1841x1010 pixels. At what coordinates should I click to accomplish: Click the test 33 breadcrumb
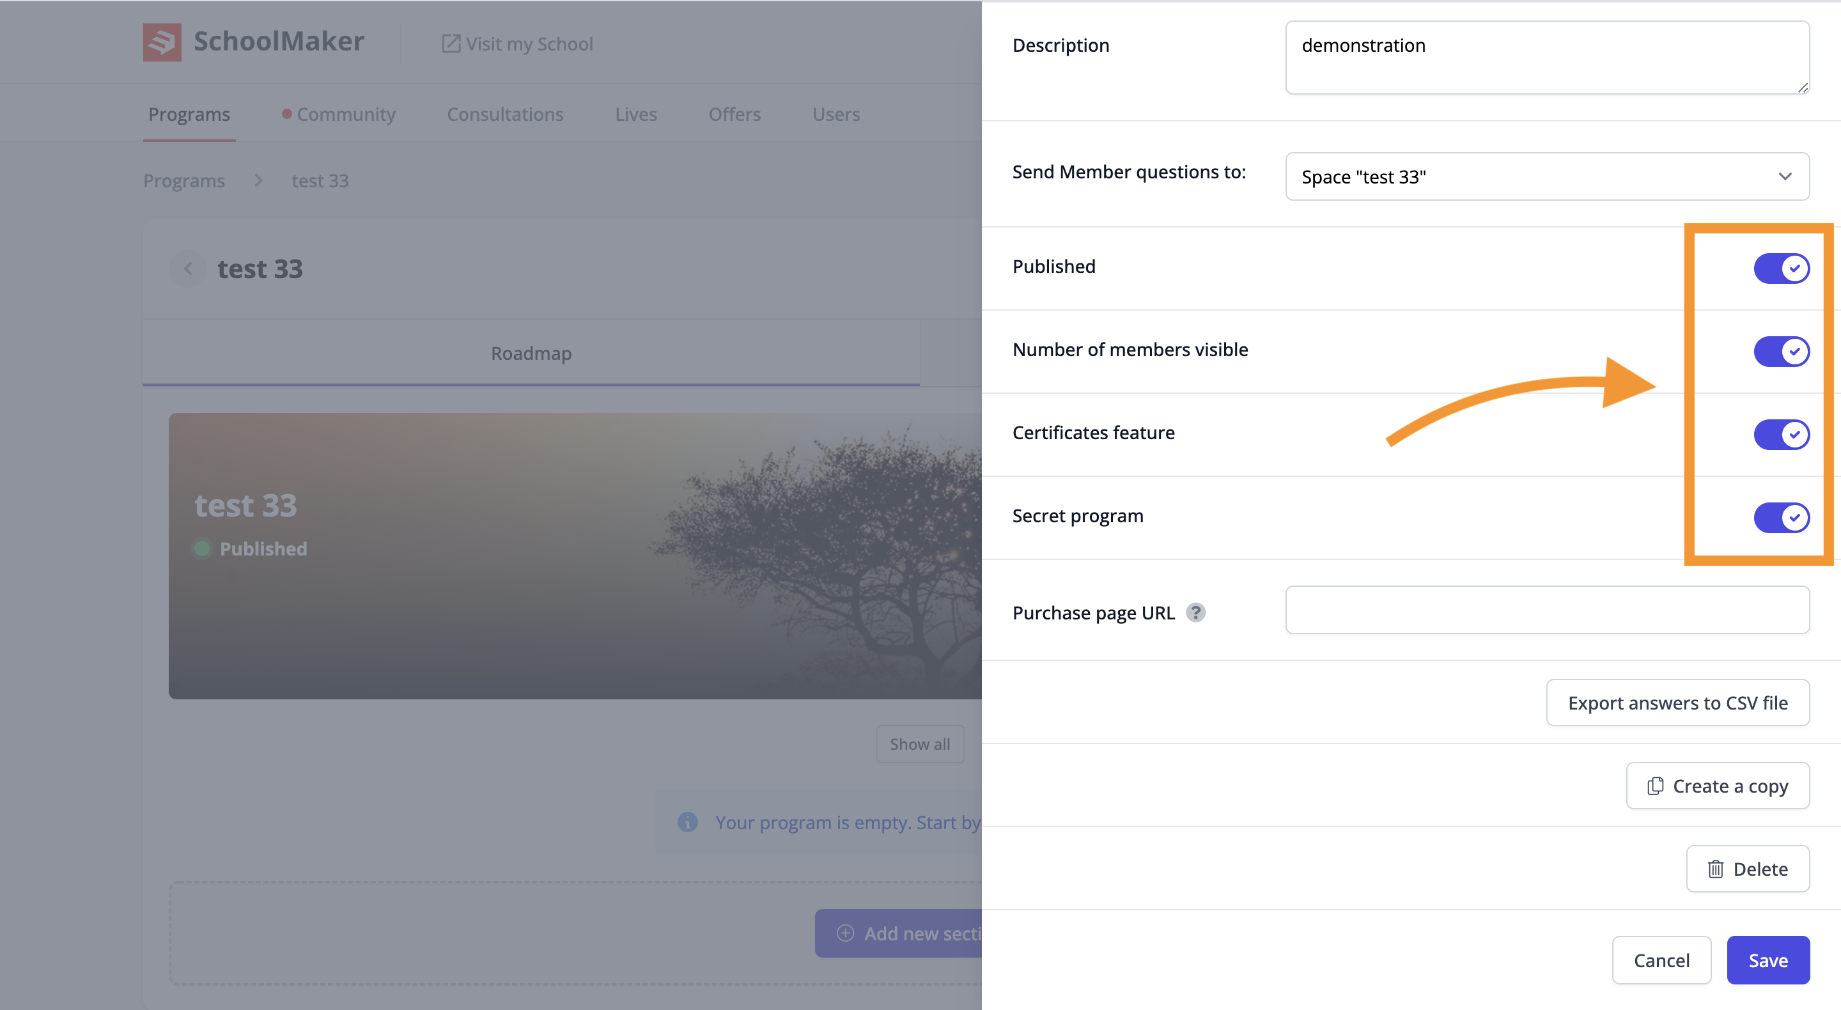[x=320, y=181]
